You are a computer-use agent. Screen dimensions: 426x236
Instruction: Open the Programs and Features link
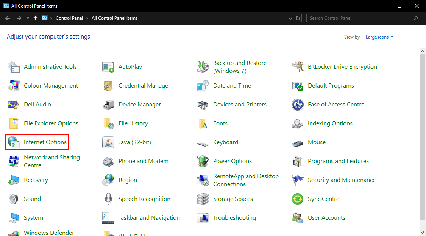pos(338,161)
